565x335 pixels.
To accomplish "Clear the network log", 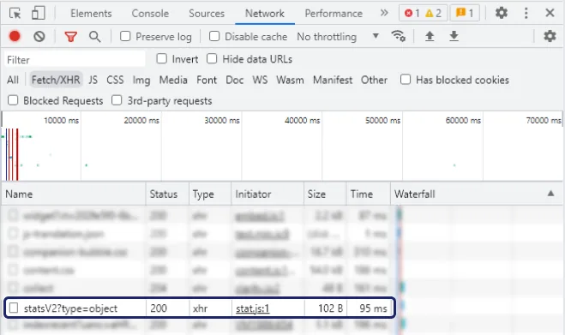I will 39,36.
